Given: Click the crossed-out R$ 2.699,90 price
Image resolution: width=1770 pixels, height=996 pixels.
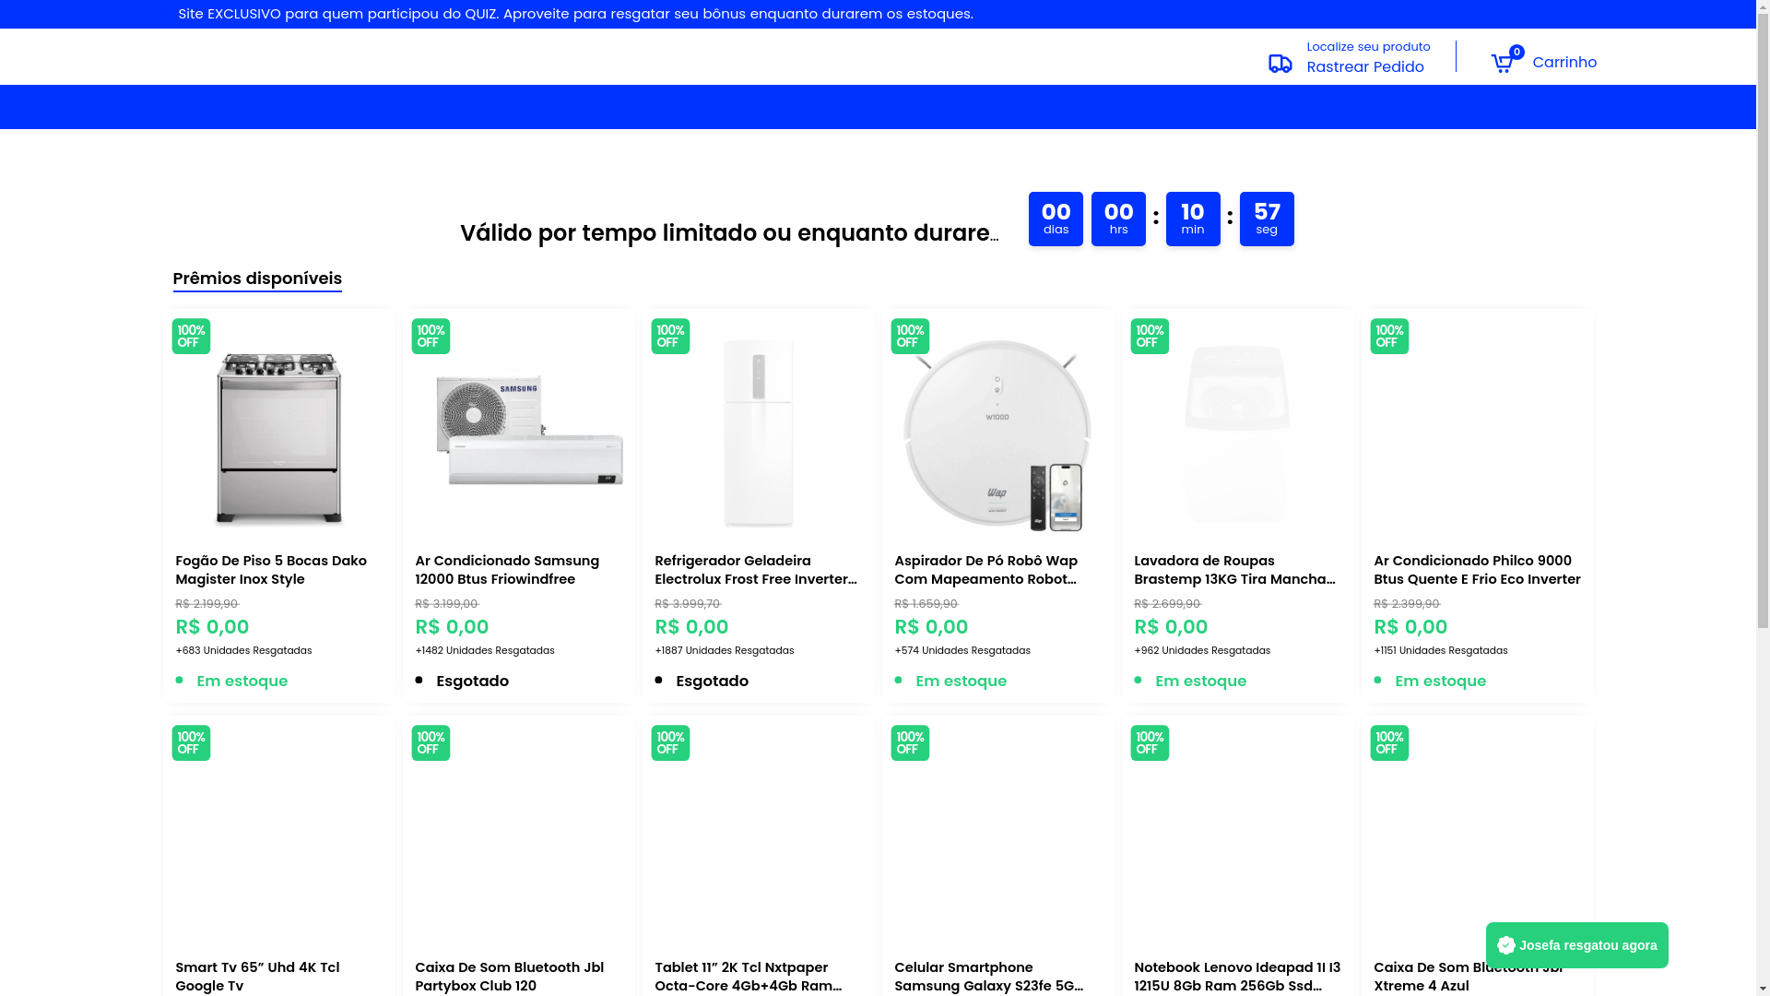Looking at the screenshot, I should (x=1167, y=604).
